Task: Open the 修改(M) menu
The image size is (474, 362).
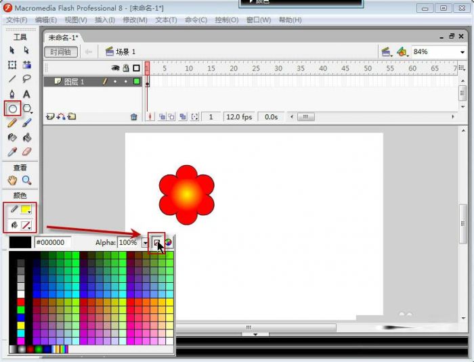Action: click(135, 20)
